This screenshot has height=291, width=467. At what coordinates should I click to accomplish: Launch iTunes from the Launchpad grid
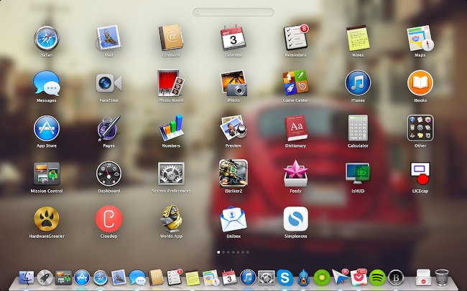point(358,83)
